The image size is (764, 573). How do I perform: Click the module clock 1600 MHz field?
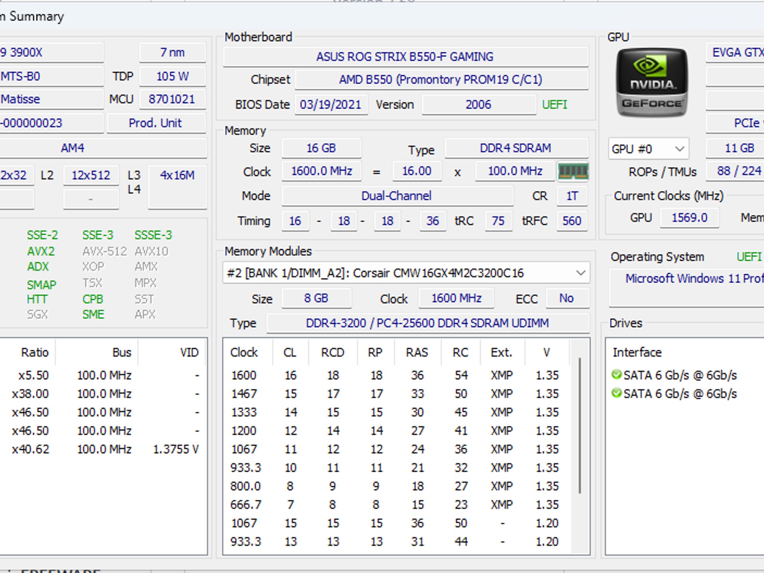coord(456,298)
